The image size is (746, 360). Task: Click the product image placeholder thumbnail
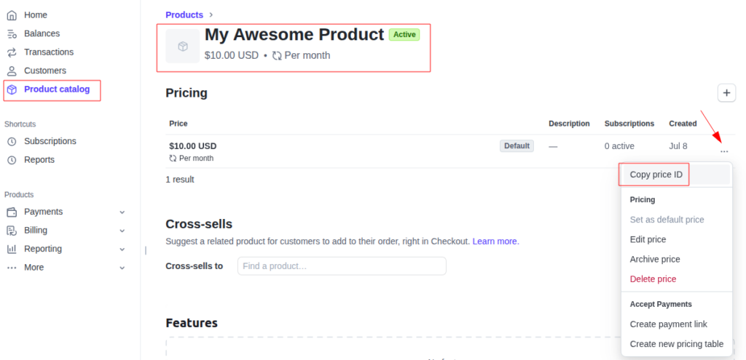182,46
